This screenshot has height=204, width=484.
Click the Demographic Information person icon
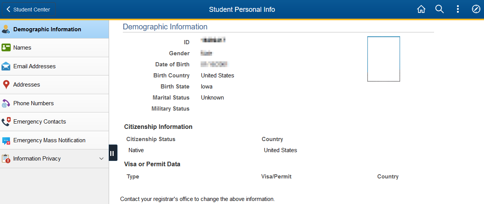coord(6,29)
